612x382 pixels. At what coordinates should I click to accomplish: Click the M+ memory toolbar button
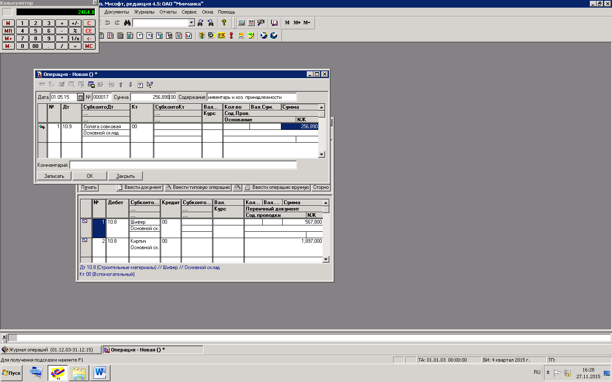pyautogui.click(x=297, y=22)
